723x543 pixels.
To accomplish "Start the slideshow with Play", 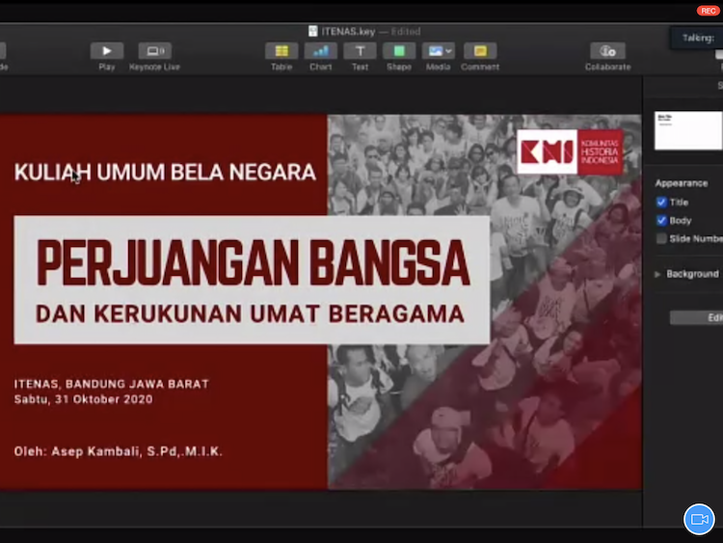I will coord(106,51).
